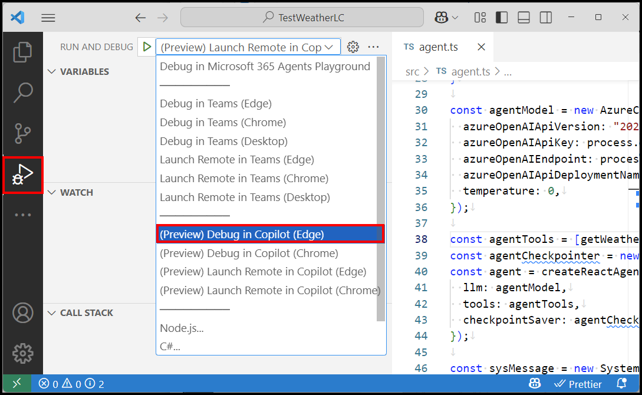Open the Accounts icon in the activity bar

point(22,313)
